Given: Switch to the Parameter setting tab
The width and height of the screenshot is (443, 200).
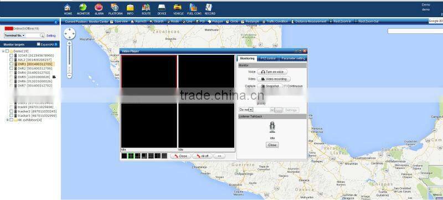Looking at the screenshot, I should (293, 59).
